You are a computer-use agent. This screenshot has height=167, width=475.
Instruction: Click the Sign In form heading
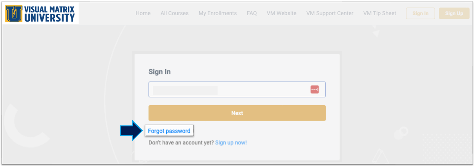coord(159,72)
